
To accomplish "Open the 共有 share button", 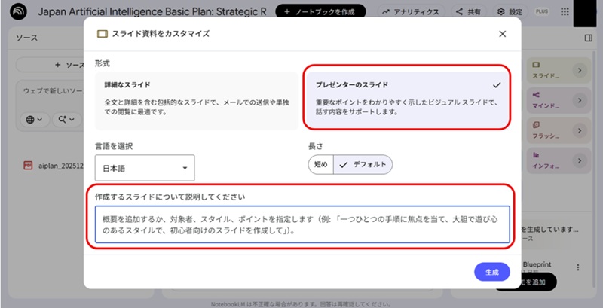I will 468,12.
